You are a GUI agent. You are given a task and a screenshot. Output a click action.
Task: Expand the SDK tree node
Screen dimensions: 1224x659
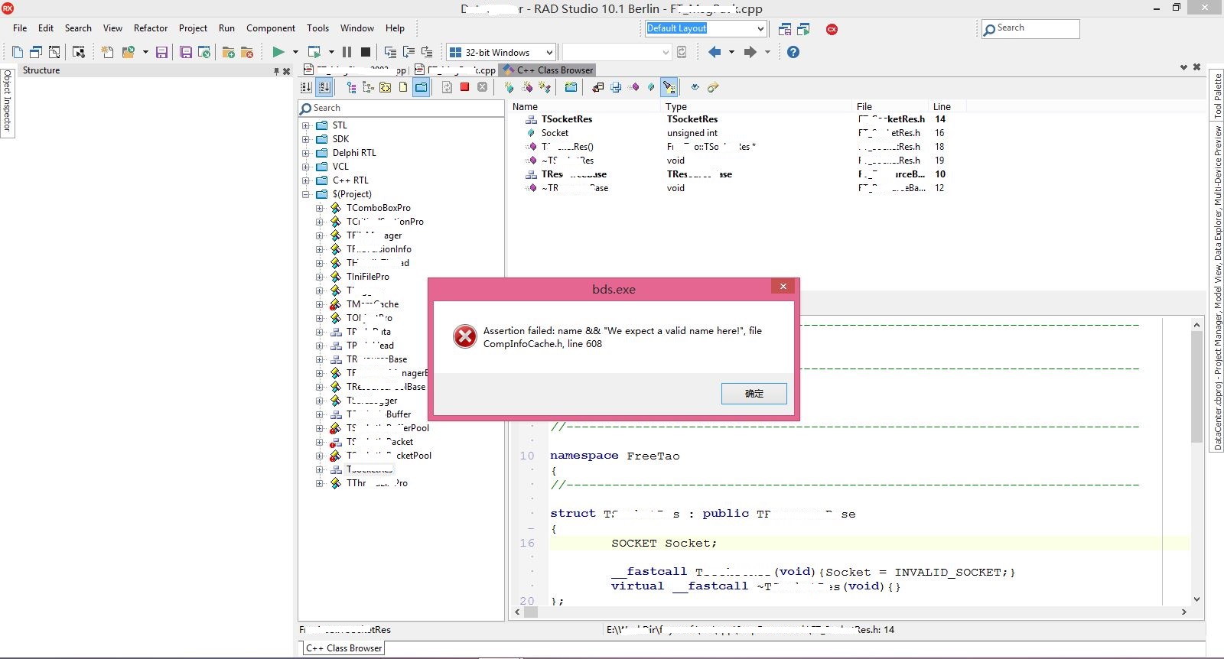[x=306, y=139]
